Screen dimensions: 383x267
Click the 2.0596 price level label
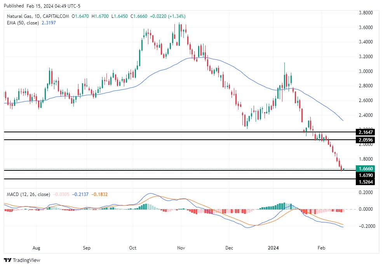pos(366,140)
